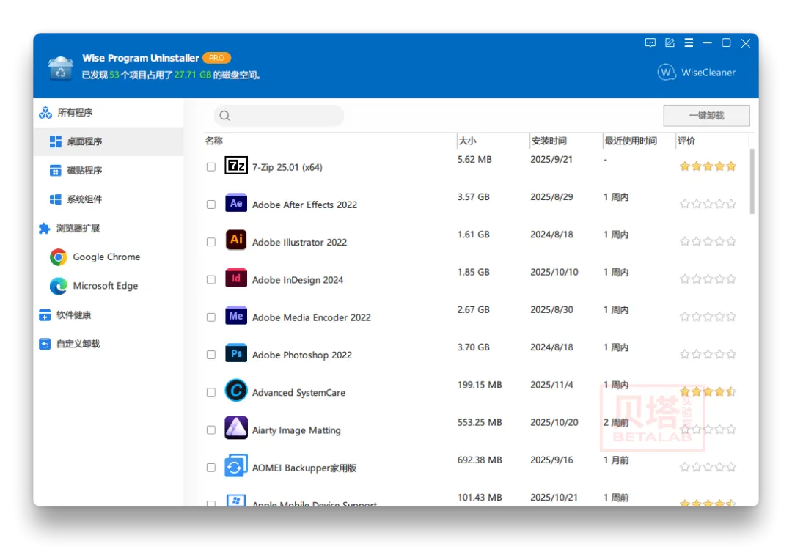Select 桌面程序 in the sidebar

click(x=109, y=141)
